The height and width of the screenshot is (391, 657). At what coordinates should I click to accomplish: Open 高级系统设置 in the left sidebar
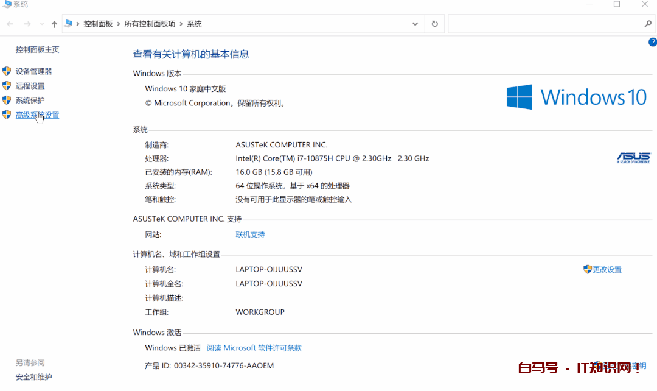coord(37,115)
